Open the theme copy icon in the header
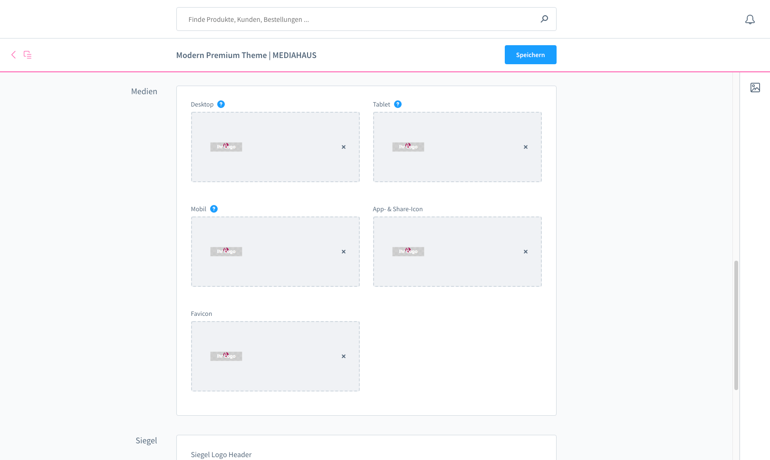 point(28,55)
